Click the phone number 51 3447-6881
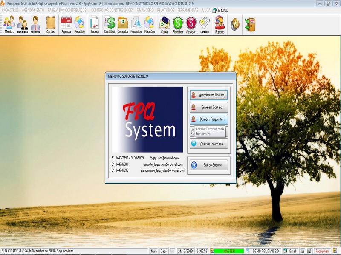The image size is (341, 255). click(x=120, y=164)
